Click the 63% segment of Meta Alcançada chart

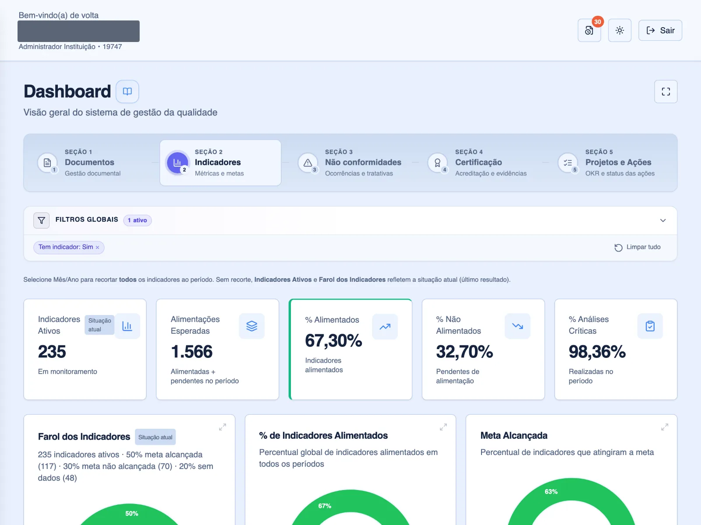point(551,492)
